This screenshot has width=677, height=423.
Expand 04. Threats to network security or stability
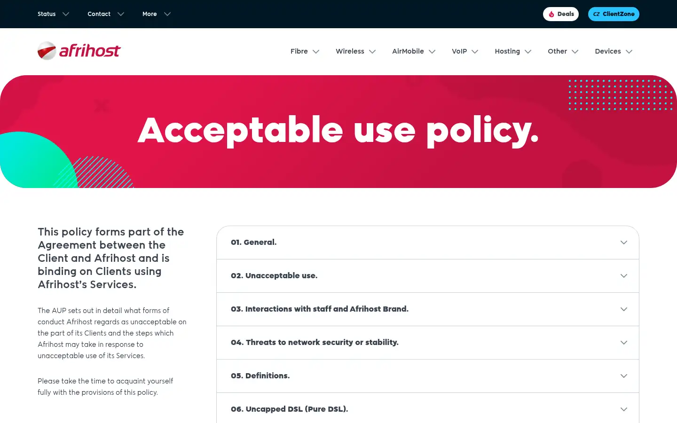(428, 343)
